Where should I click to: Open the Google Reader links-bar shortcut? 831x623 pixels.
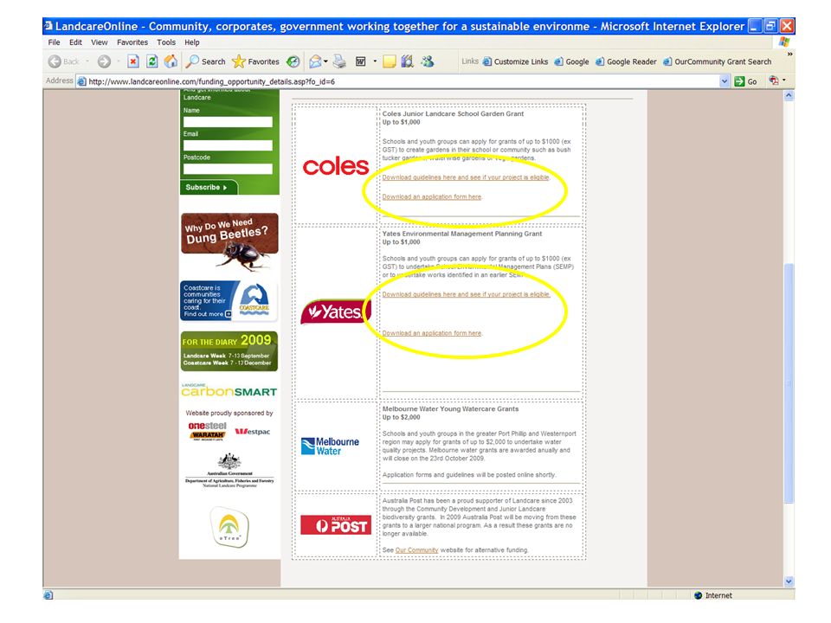pos(626,61)
